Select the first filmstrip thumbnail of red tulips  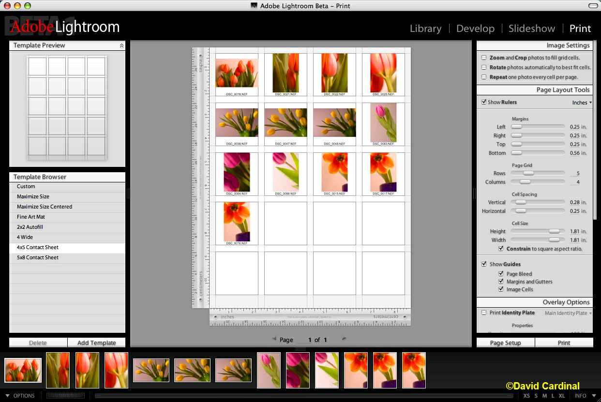(23, 370)
